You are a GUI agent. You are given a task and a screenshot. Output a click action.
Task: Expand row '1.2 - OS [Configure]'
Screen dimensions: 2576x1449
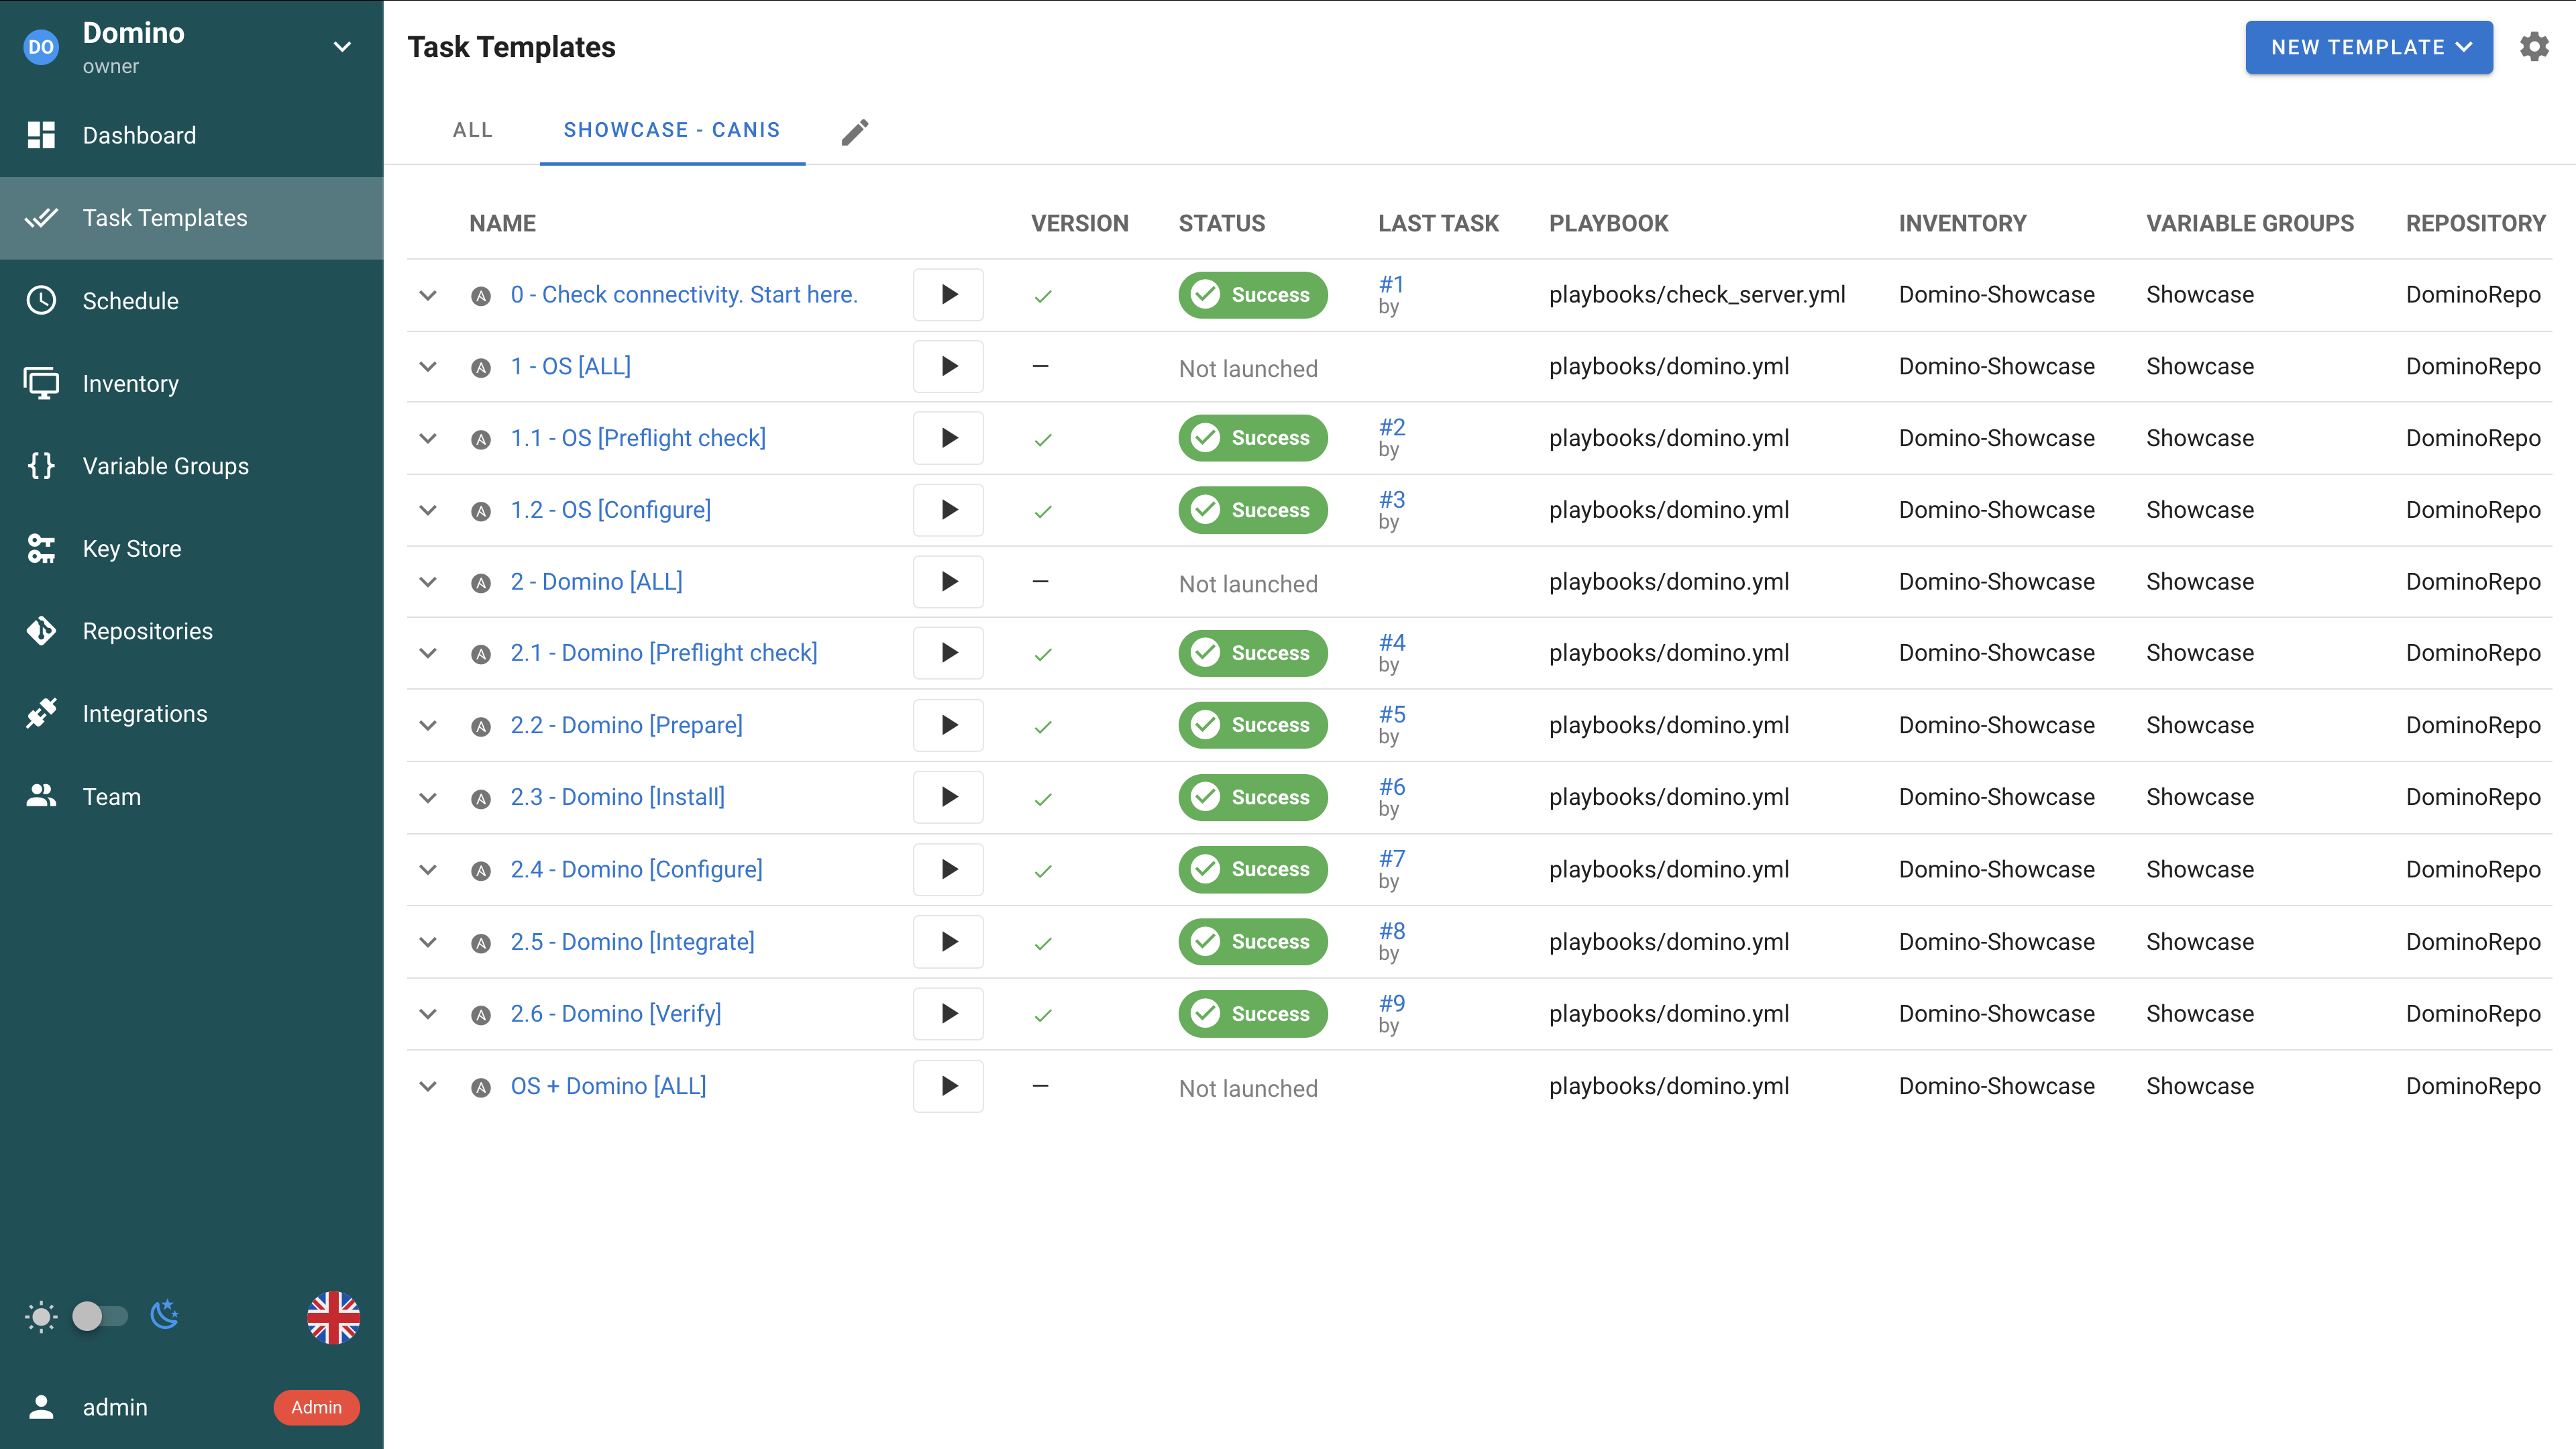tap(428, 511)
